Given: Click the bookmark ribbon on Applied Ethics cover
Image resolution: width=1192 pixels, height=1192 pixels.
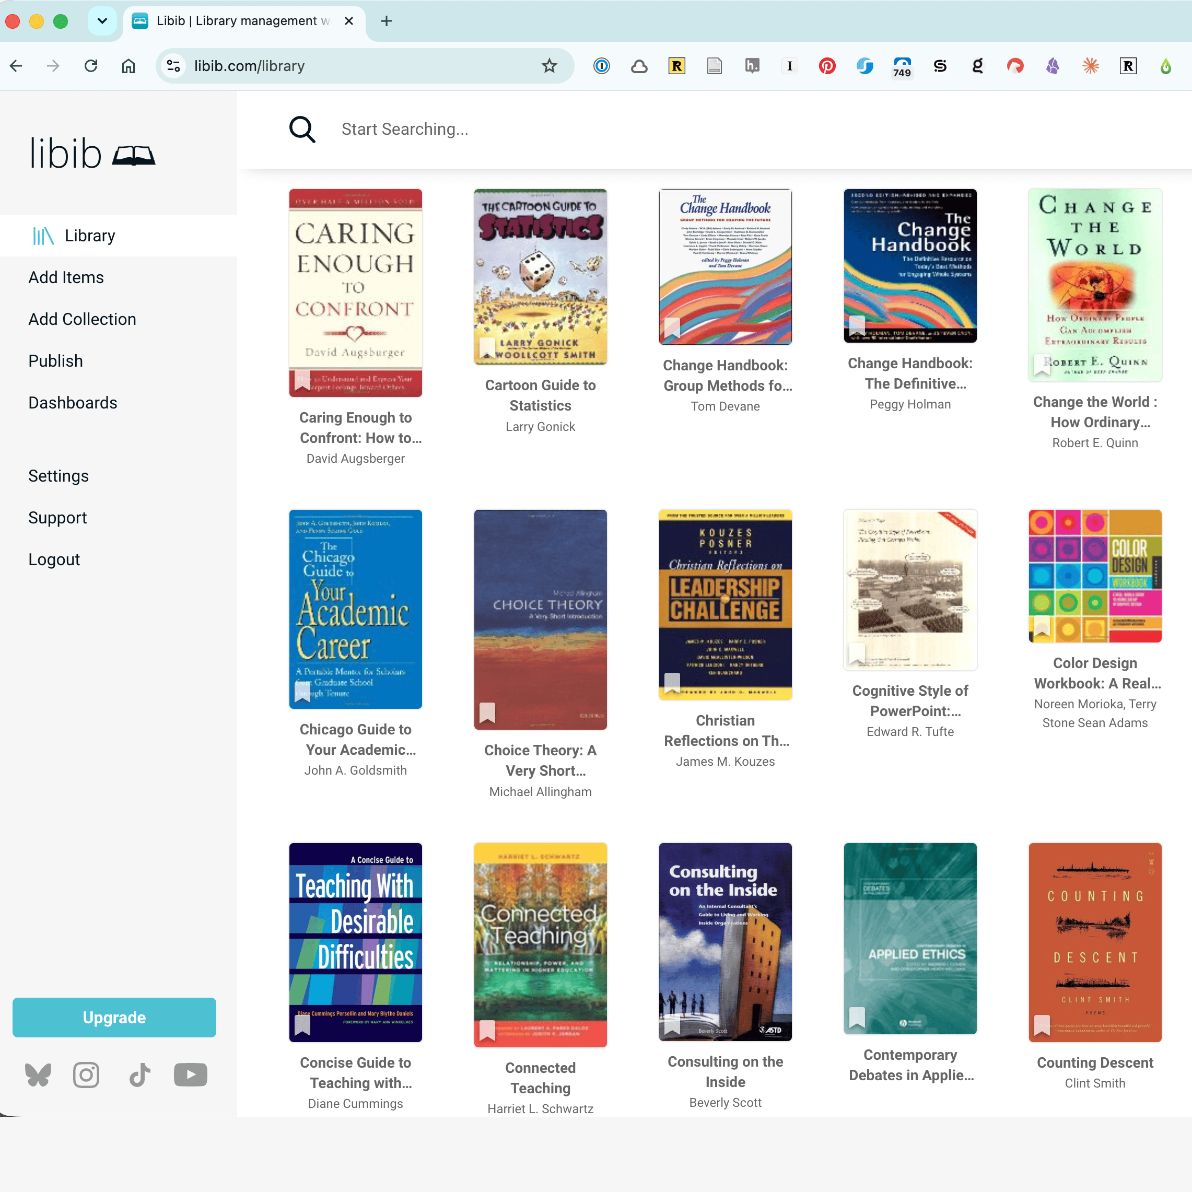Looking at the screenshot, I should (857, 1018).
